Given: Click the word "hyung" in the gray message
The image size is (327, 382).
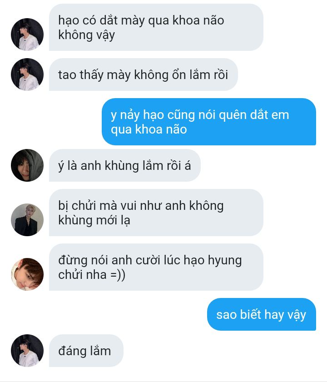Looking at the screenshot, I should (x=225, y=261).
